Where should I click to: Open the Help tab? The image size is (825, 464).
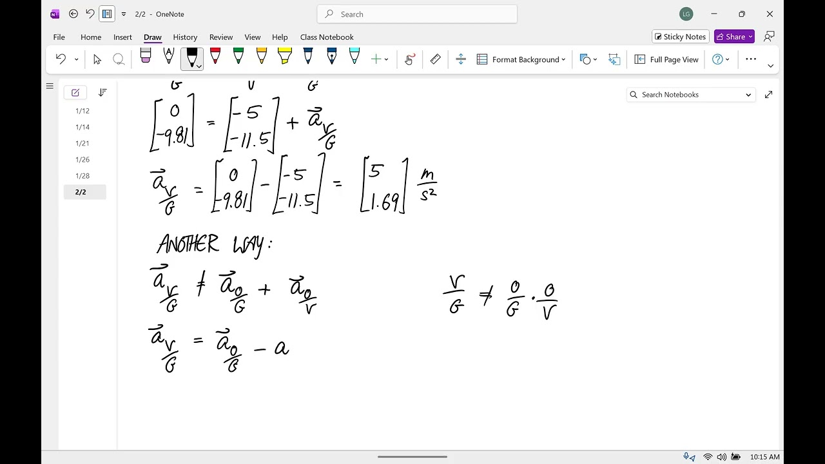280,37
